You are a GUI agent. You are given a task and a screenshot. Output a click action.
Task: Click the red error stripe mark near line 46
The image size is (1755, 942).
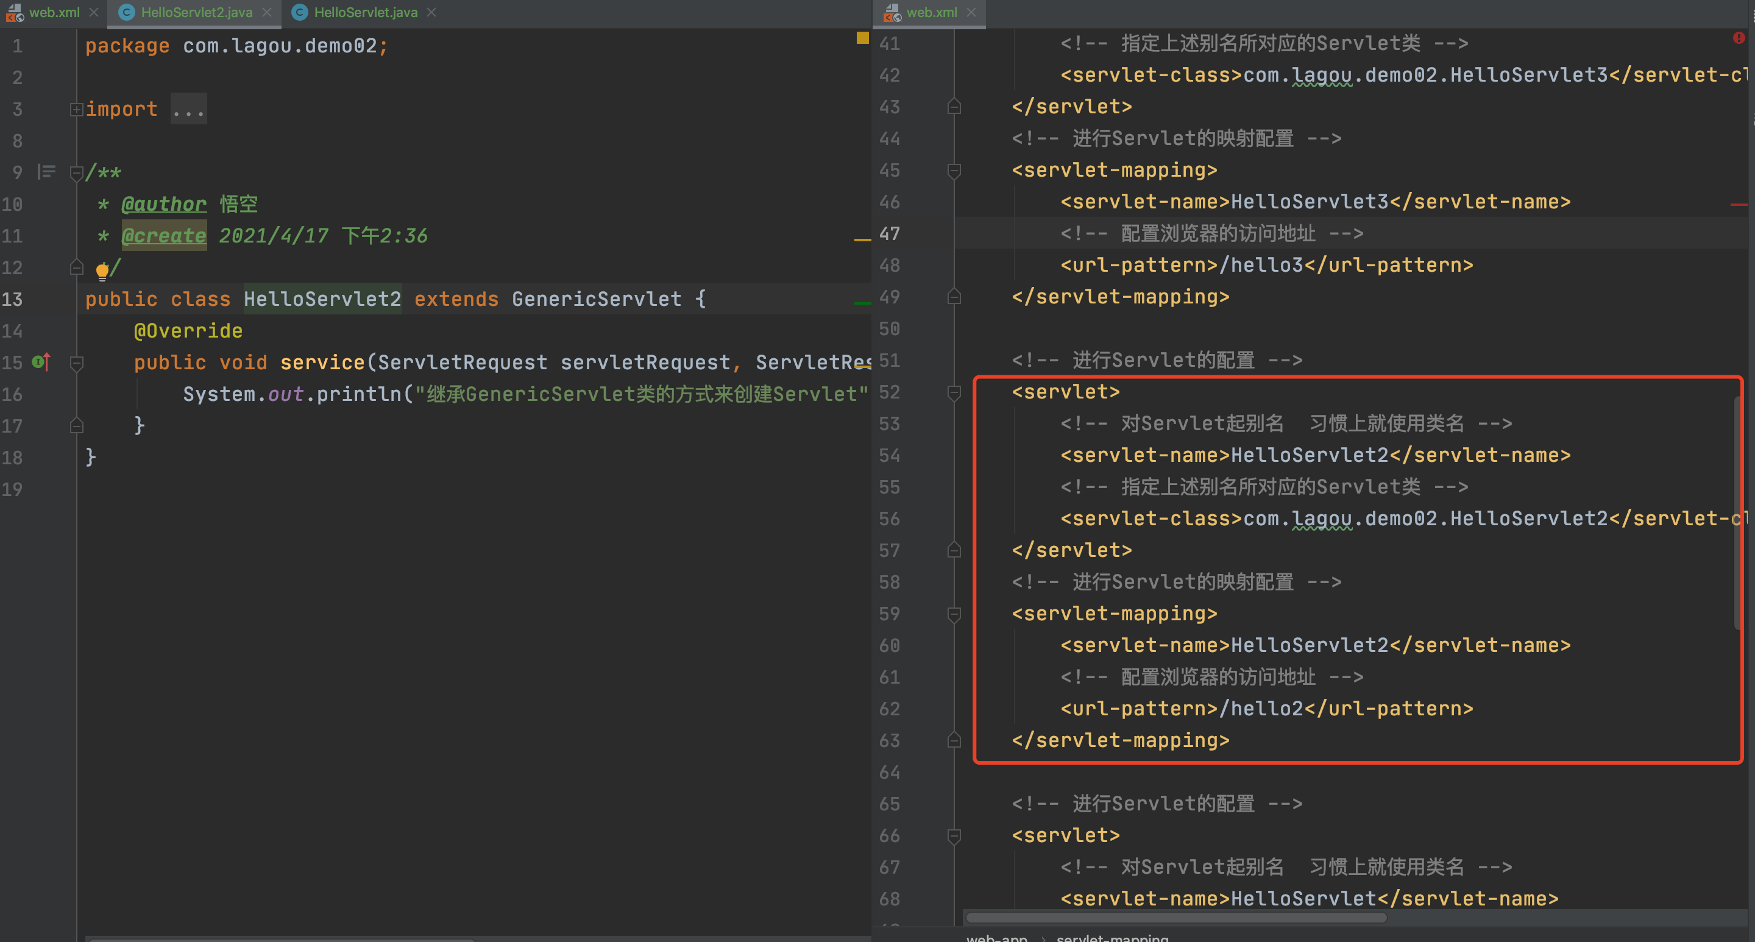(x=1739, y=204)
